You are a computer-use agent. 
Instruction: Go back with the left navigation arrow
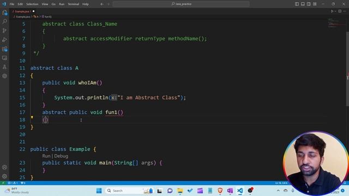[102, 4]
